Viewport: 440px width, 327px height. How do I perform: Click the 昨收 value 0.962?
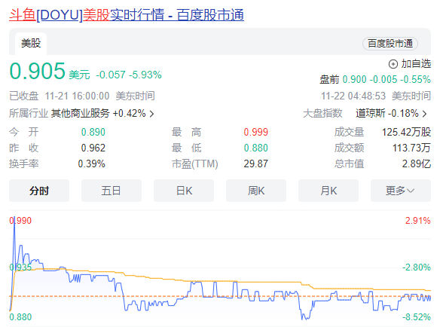click(93, 148)
